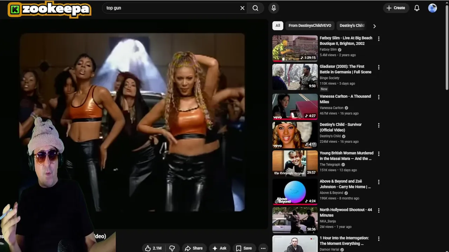Click the Destiny's Child video player
The image size is (449, 252).
[x=132, y=122]
